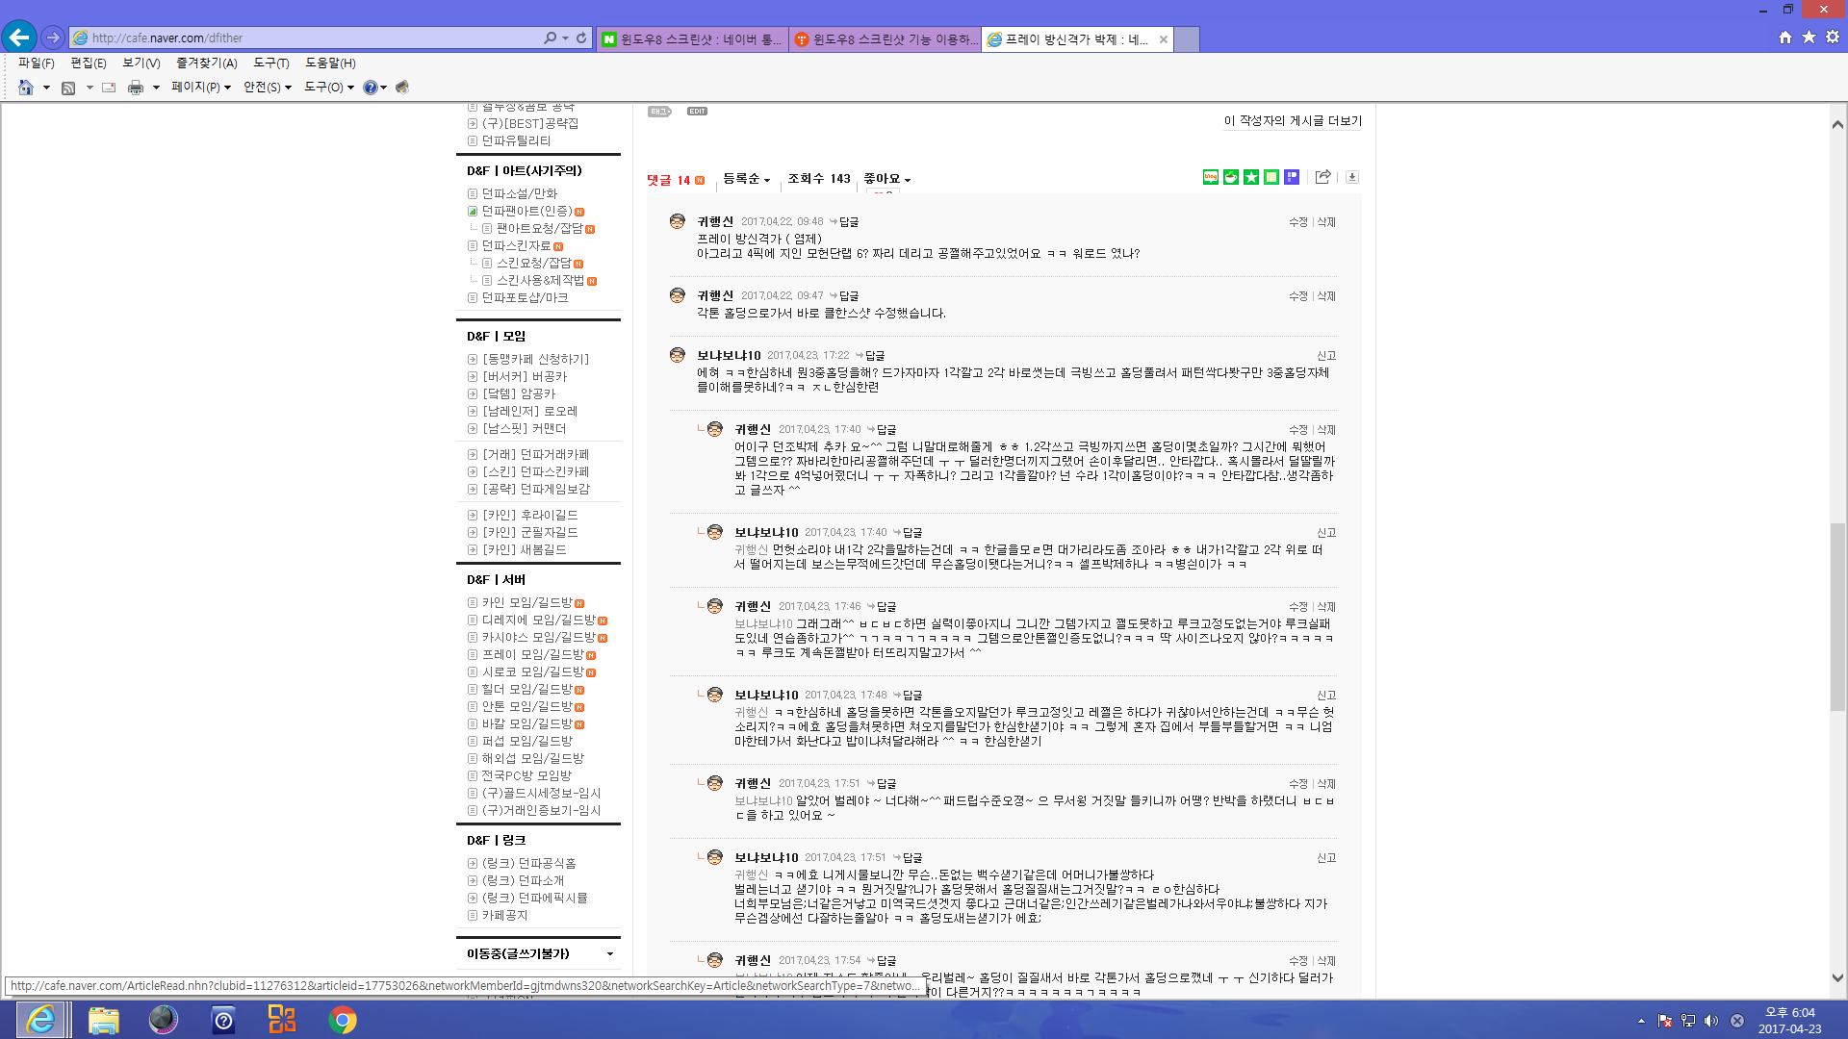Click the share arrow icon above comments
Viewport: 1848px width, 1039px height.
[x=1322, y=177]
